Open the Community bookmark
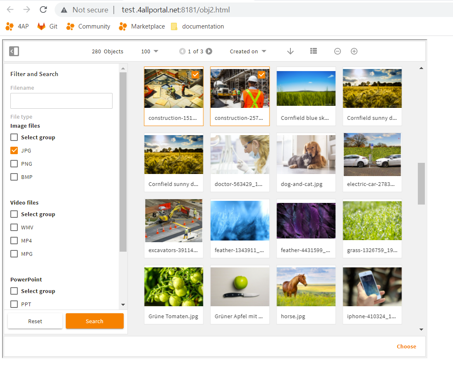The image size is (453, 374). coord(88,26)
